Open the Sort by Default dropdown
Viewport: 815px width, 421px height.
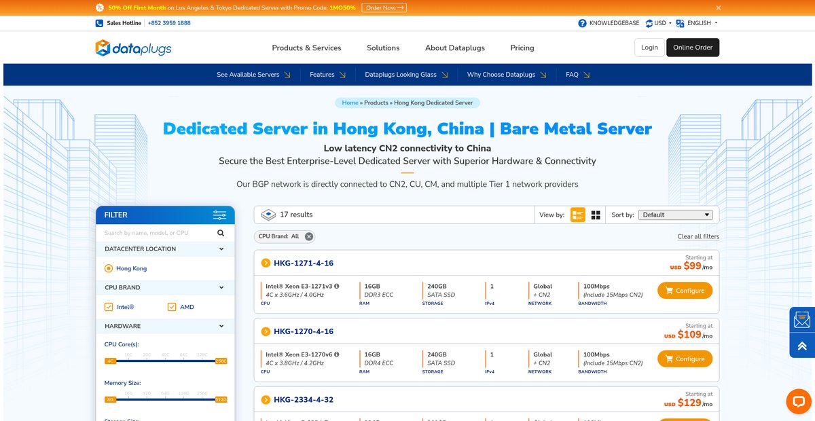pyautogui.click(x=676, y=215)
